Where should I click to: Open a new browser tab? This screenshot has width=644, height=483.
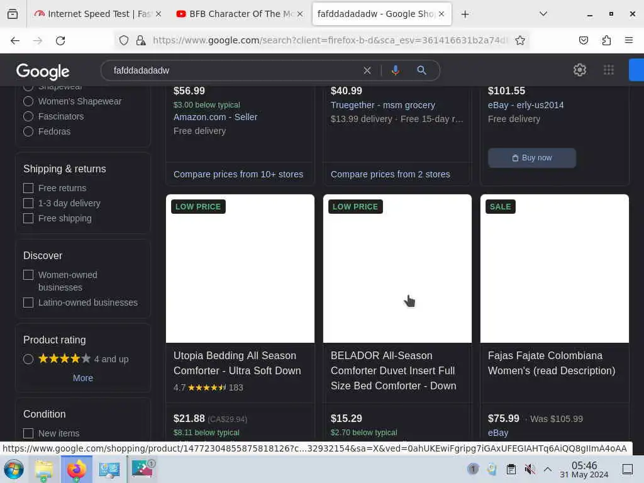465,14
